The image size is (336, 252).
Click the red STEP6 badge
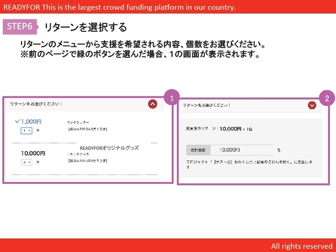pos(20,26)
